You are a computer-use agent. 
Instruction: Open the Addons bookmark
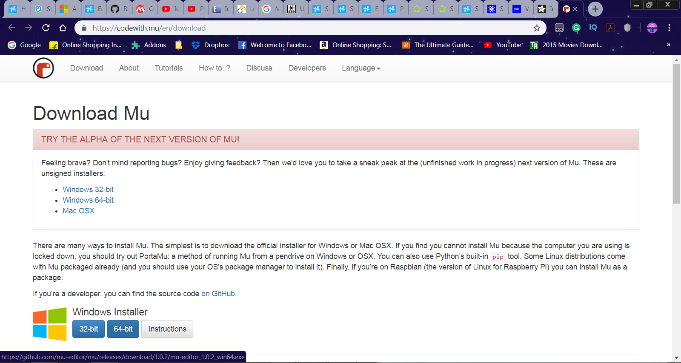pyautogui.click(x=149, y=45)
